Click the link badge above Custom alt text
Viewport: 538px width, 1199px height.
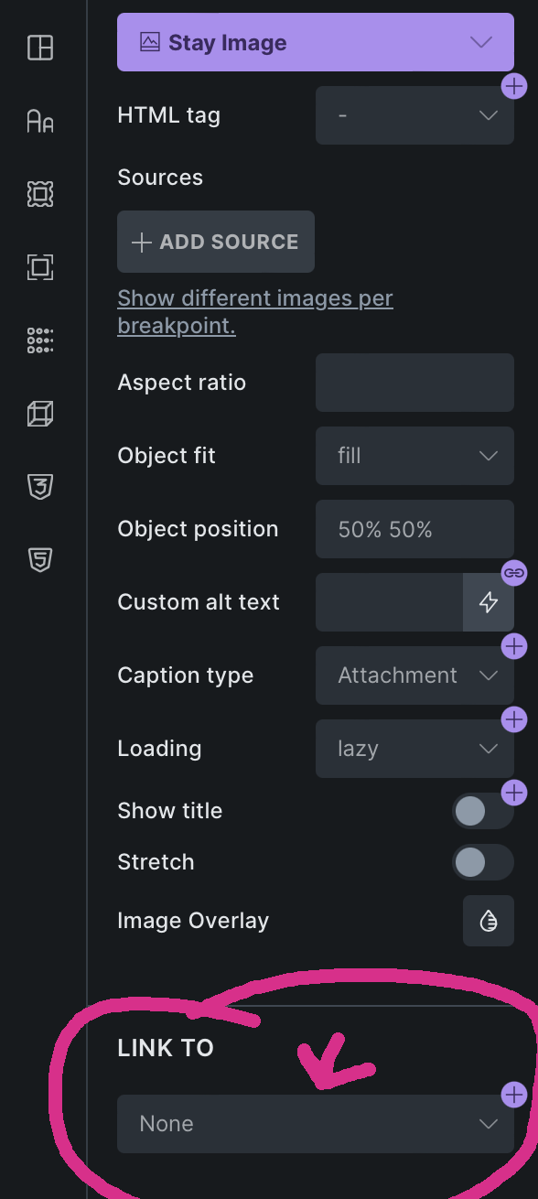coord(514,573)
